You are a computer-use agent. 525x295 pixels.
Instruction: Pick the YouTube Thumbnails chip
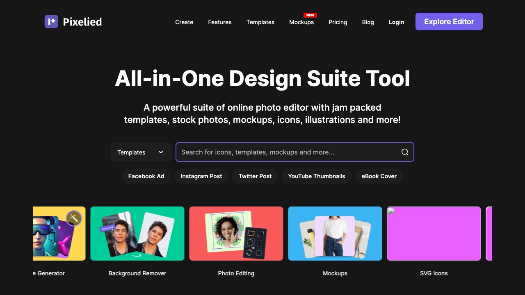coord(317,176)
